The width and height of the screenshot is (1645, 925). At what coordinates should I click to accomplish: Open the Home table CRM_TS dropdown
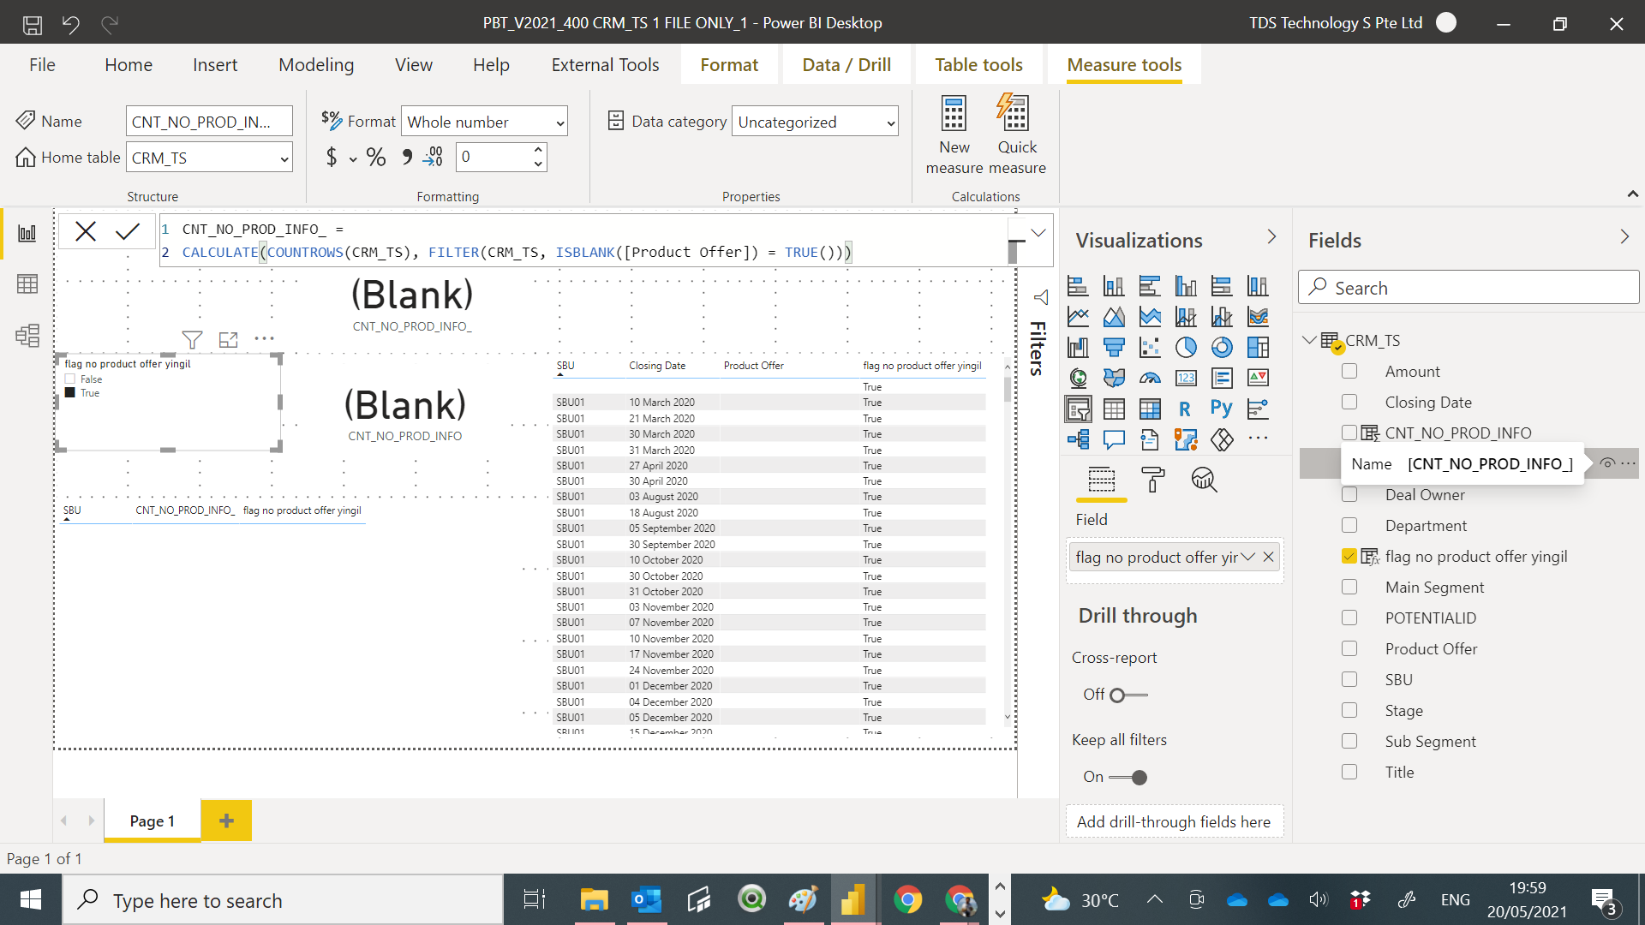pos(209,158)
